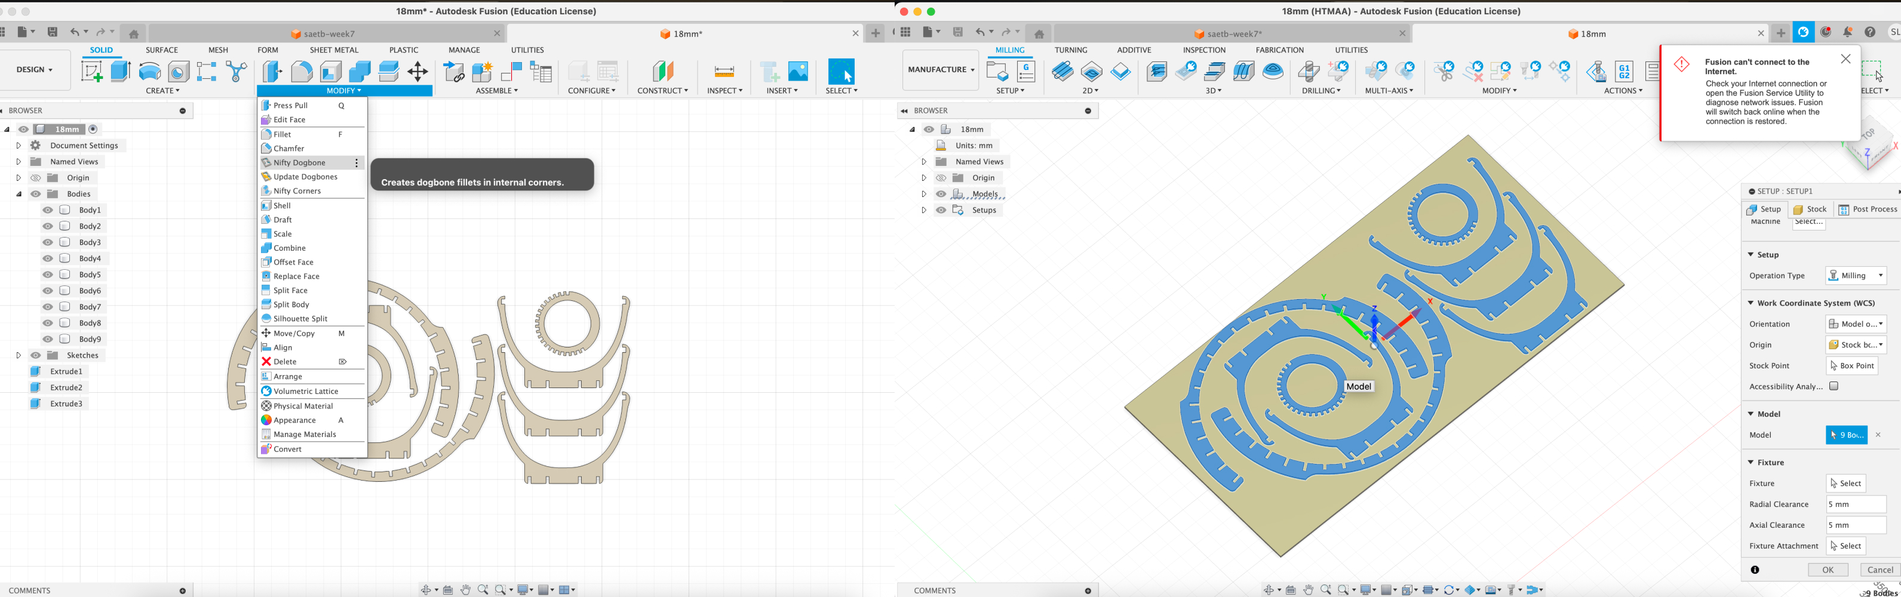Click OK in the Setup dialog
This screenshot has height=597, width=1901.
click(x=1827, y=570)
